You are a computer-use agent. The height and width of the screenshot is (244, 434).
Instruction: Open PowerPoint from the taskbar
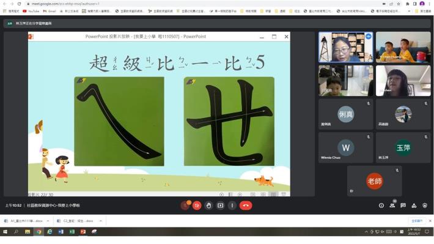[x=83, y=232]
